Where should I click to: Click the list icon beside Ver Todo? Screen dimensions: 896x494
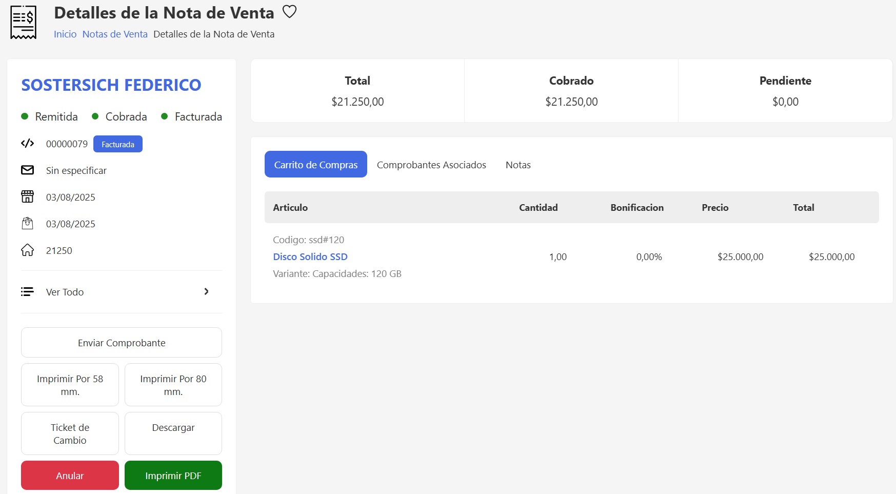point(28,292)
